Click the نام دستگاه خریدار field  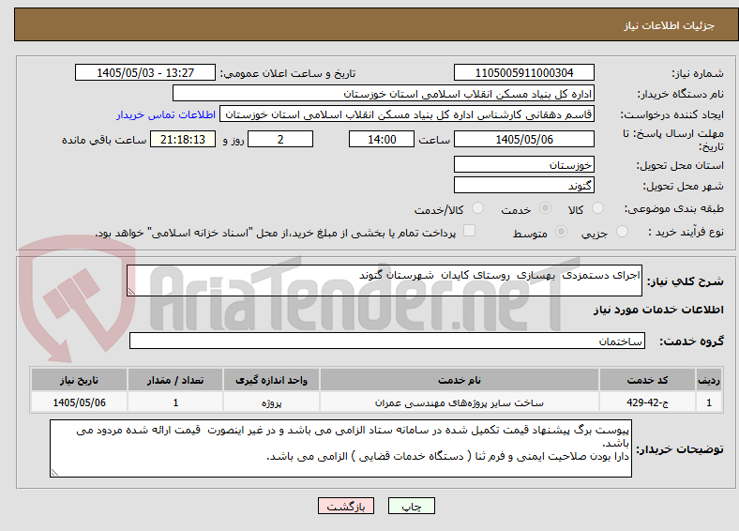coord(384,94)
